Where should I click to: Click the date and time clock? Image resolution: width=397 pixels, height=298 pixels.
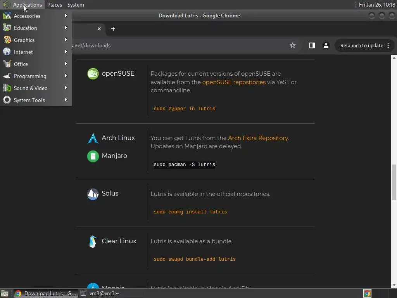pyautogui.click(x=377, y=5)
